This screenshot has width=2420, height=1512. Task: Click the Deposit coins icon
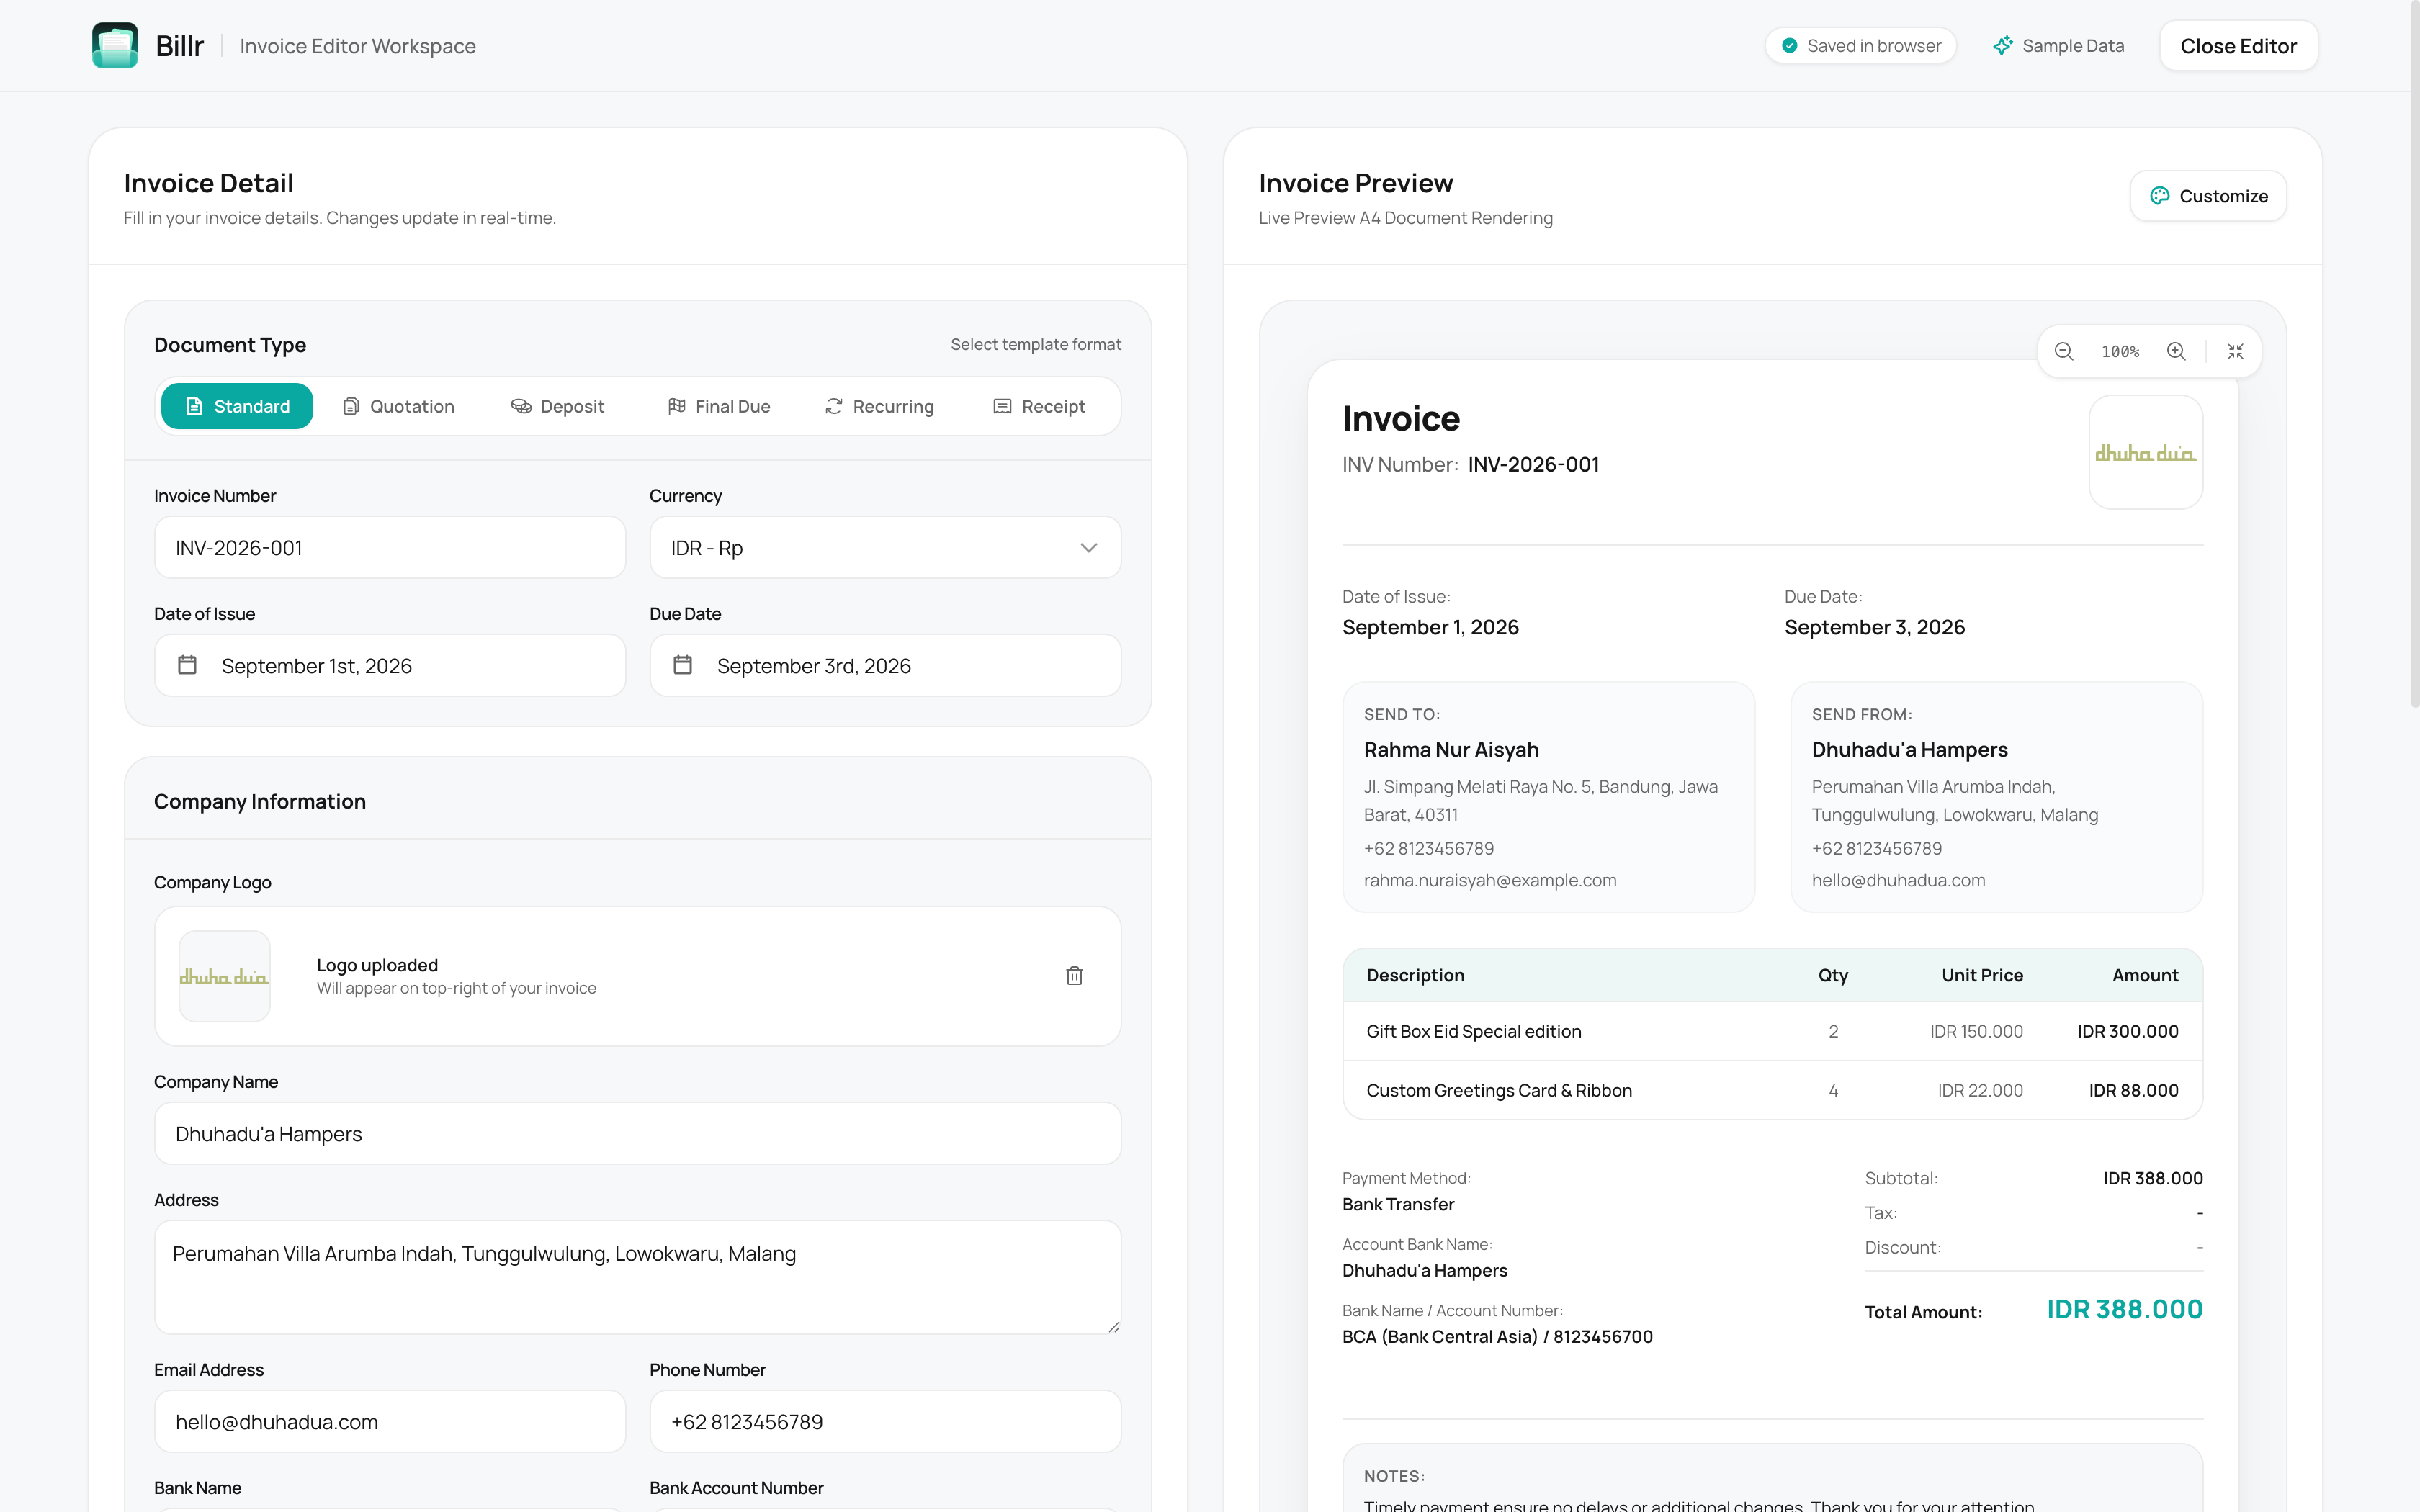pos(521,406)
